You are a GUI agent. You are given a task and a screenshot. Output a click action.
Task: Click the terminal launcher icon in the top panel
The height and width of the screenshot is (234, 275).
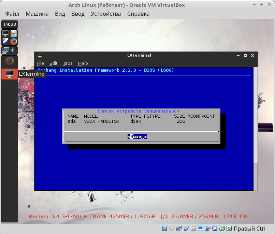[5, 33]
